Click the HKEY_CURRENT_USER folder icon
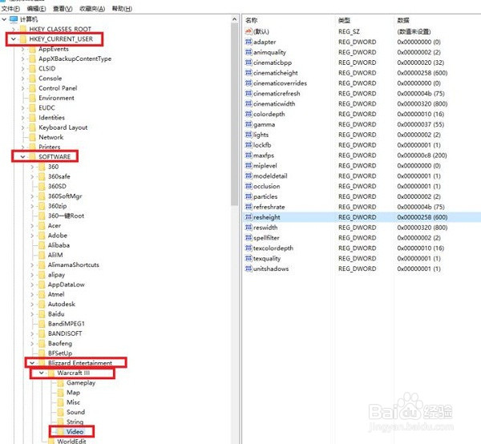 (x=23, y=39)
